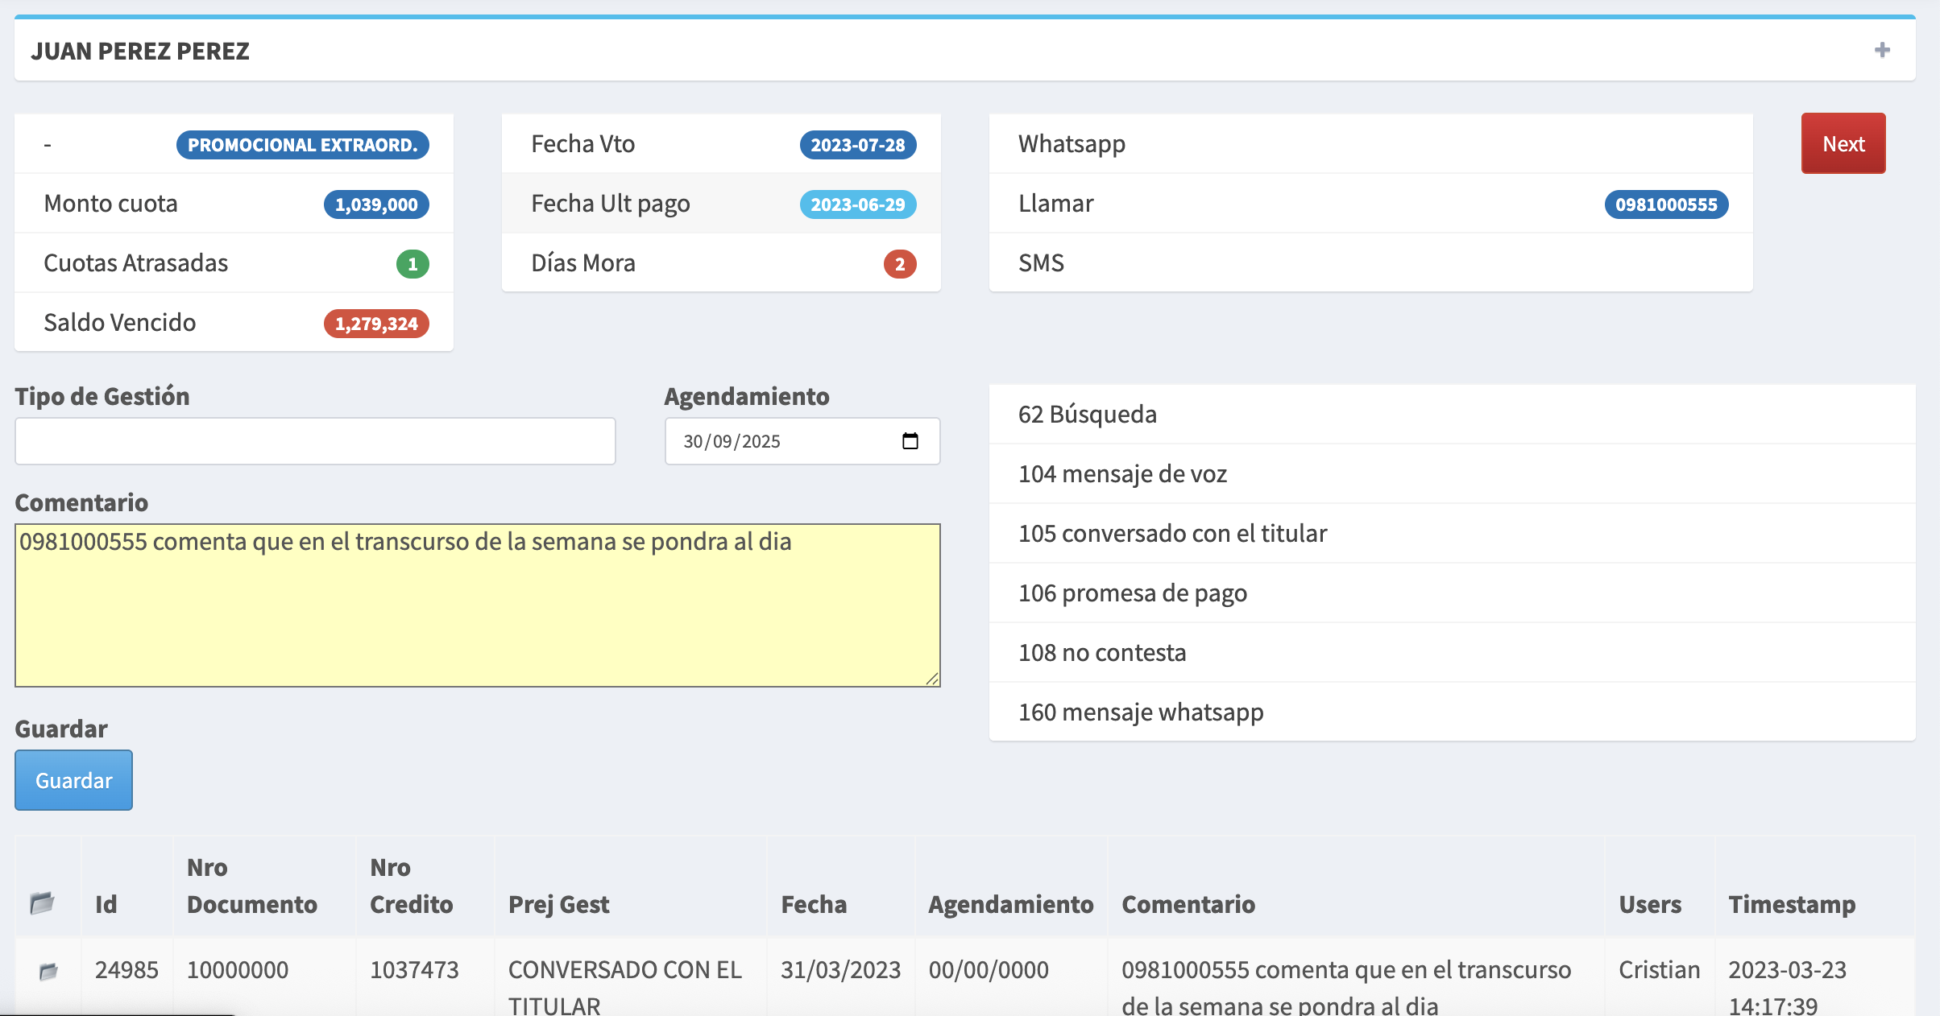
Task: Select 62 Búsqueda management type
Action: tap(1088, 415)
